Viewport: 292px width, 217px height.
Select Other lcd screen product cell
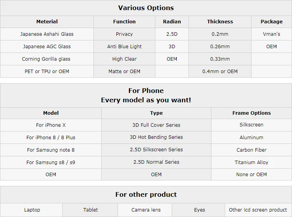[258, 210]
